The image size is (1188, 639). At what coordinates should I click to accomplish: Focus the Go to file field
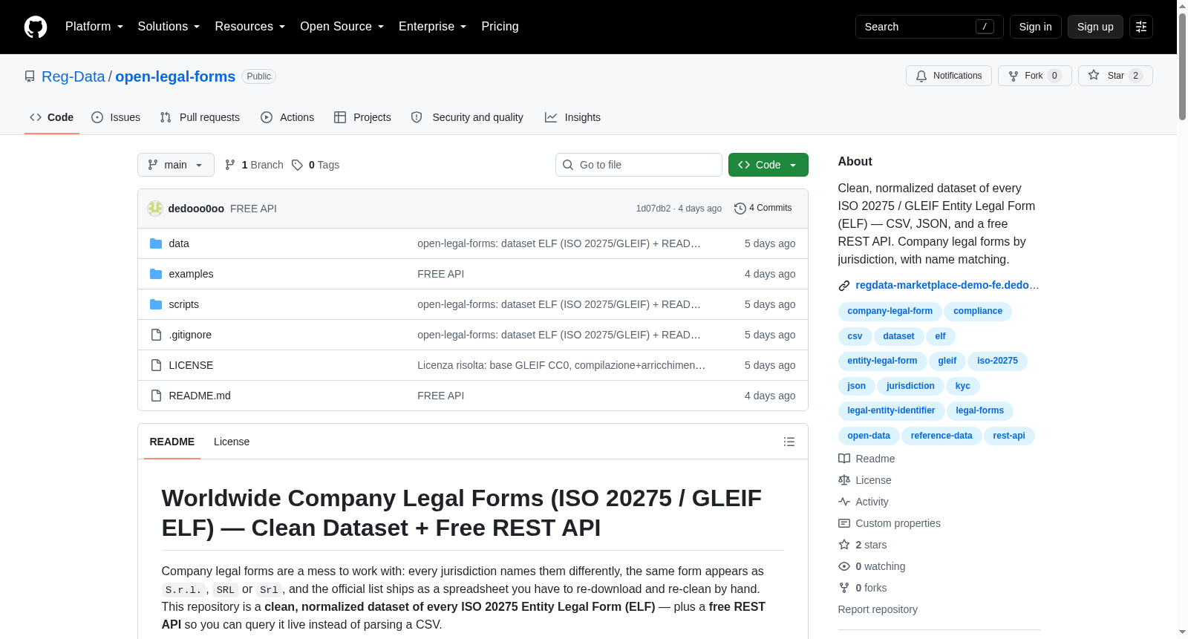tap(639, 165)
